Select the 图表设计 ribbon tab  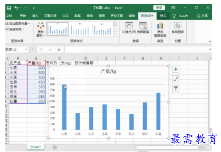pos(147,16)
